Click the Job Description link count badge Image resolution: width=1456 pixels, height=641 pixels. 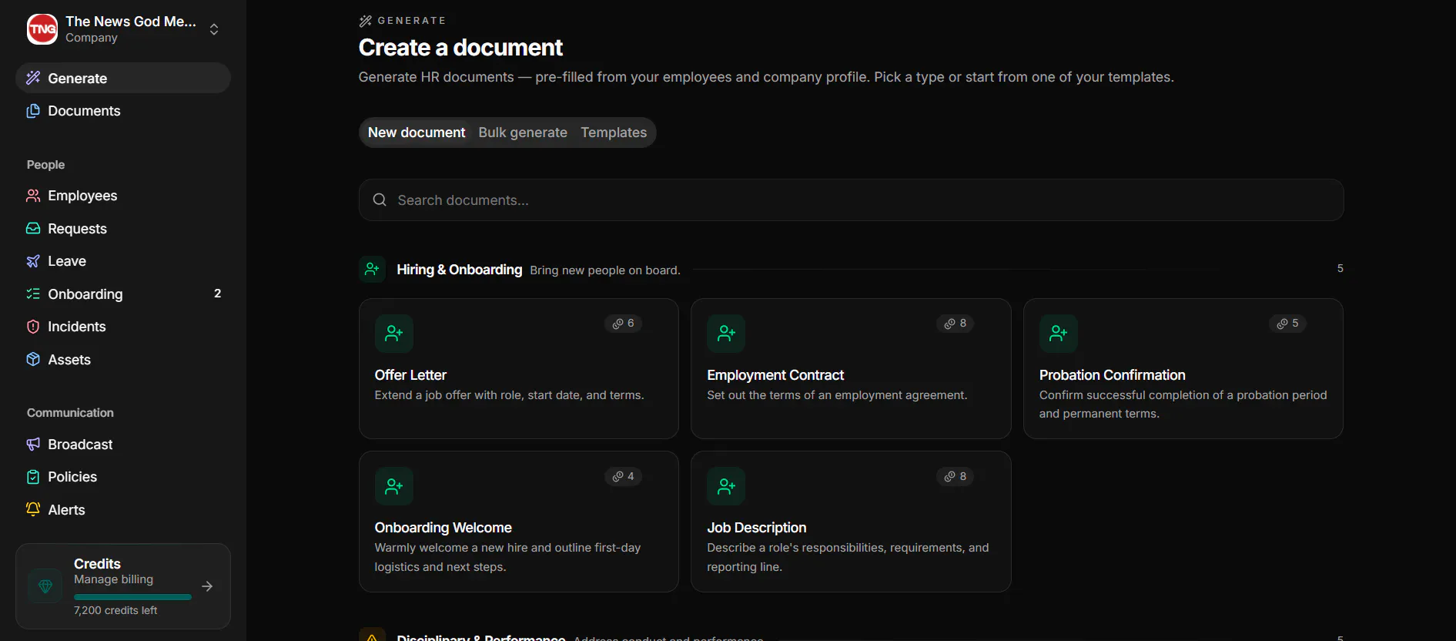point(956,476)
